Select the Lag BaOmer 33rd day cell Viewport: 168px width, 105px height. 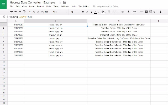point(119,38)
